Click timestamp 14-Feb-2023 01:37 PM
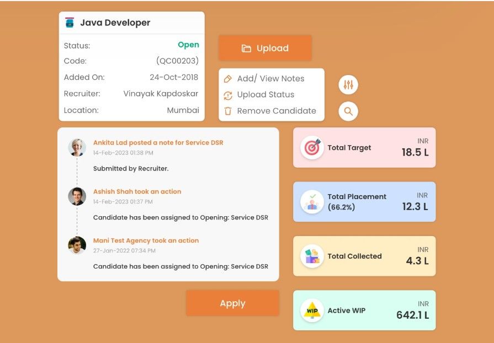This screenshot has width=494, height=343. [123, 202]
